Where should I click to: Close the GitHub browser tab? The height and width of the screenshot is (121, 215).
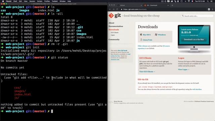(x=141, y=5)
